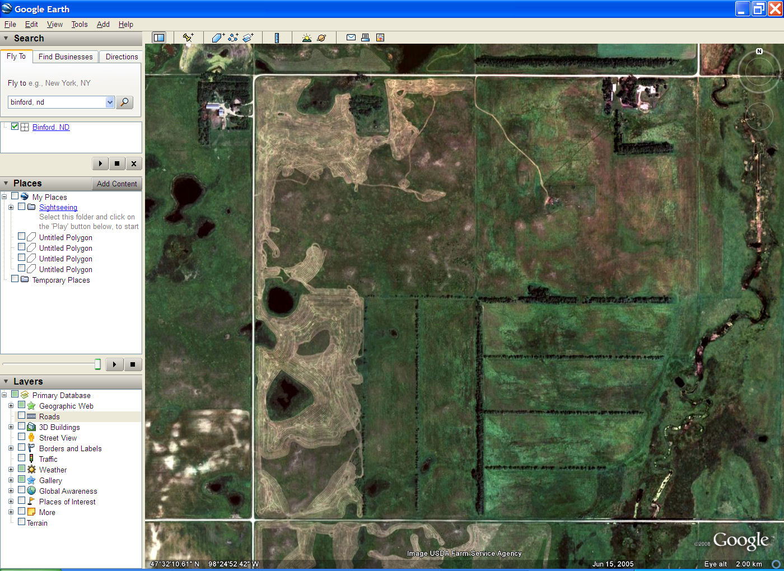
Task: Open the Fly To search history dropdown
Action: point(110,102)
